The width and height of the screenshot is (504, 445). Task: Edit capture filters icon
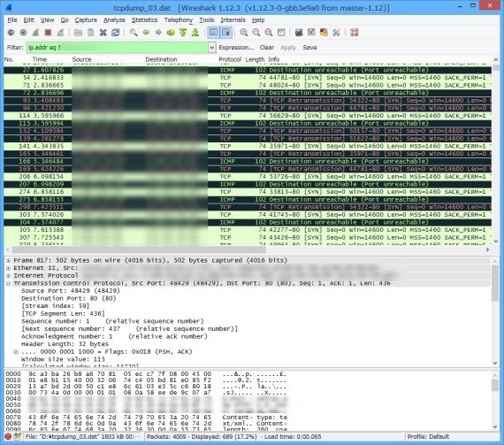pos(299,33)
